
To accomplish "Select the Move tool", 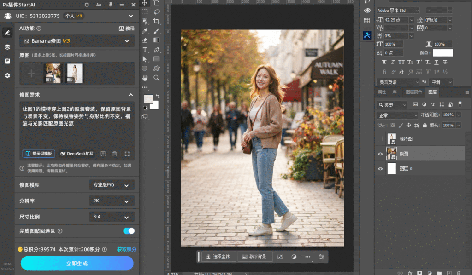I will (144, 3).
